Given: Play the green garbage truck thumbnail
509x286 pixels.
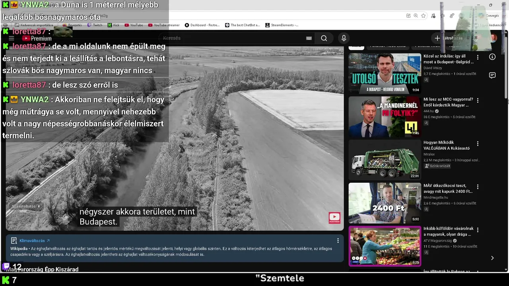Looking at the screenshot, I should click(385, 160).
